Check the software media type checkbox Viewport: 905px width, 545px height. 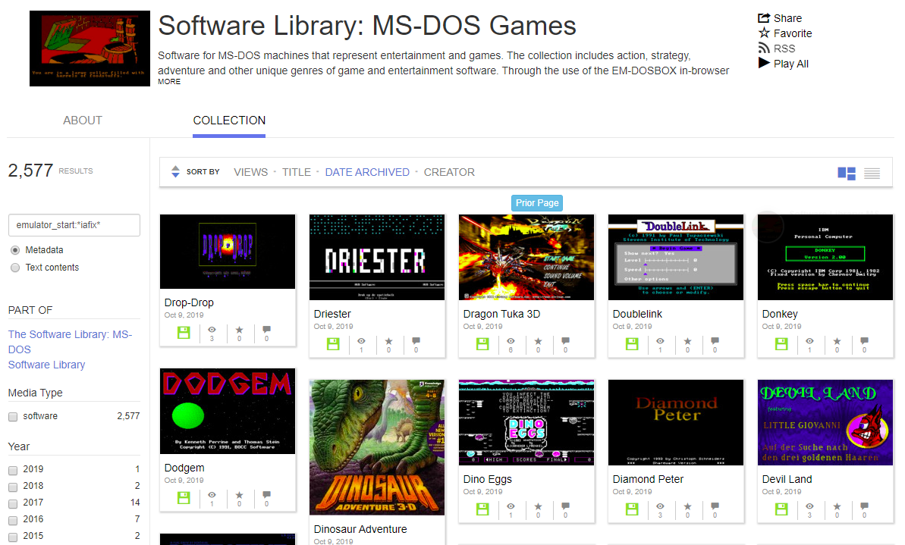tap(13, 417)
